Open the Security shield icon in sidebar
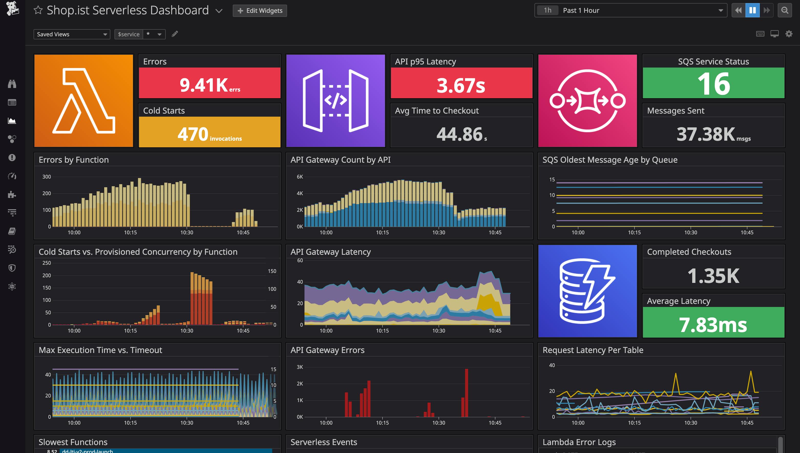 [x=12, y=268]
